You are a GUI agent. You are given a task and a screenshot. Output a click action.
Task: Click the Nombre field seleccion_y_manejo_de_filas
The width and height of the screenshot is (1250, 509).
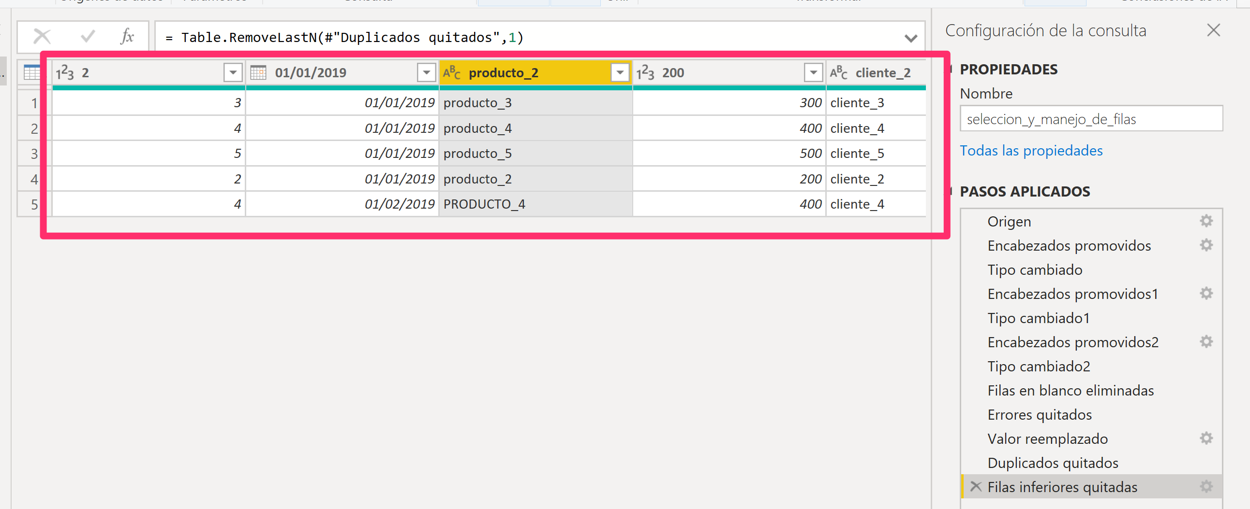(x=1091, y=119)
